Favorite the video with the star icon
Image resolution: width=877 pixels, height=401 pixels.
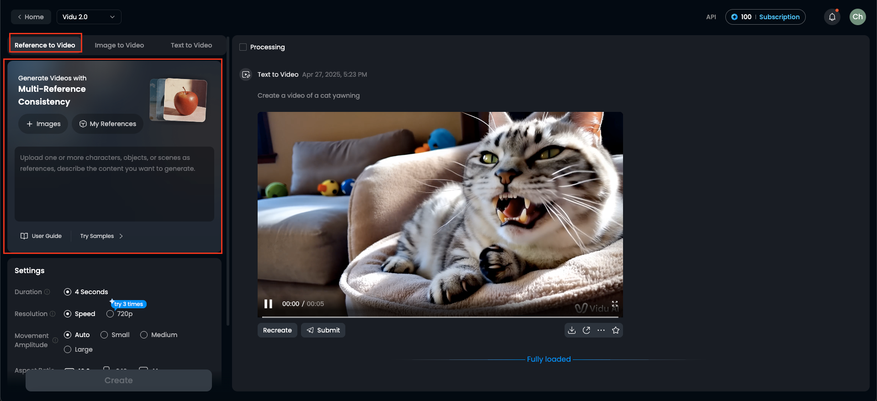tap(616, 330)
